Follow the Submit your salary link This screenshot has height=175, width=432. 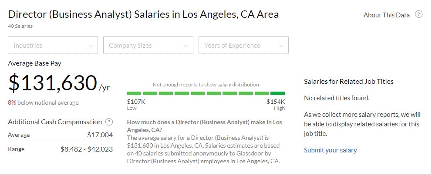330,150
